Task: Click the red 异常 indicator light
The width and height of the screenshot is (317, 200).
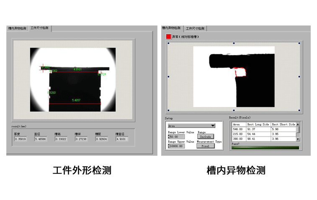Action: coord(168,37)
